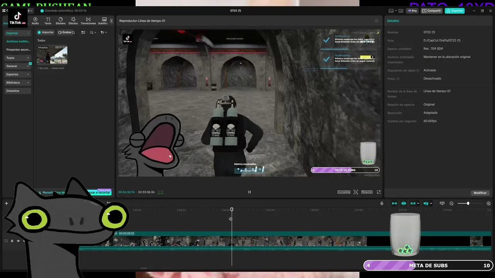Click the Grabar record button

click(x=65, y=32)
